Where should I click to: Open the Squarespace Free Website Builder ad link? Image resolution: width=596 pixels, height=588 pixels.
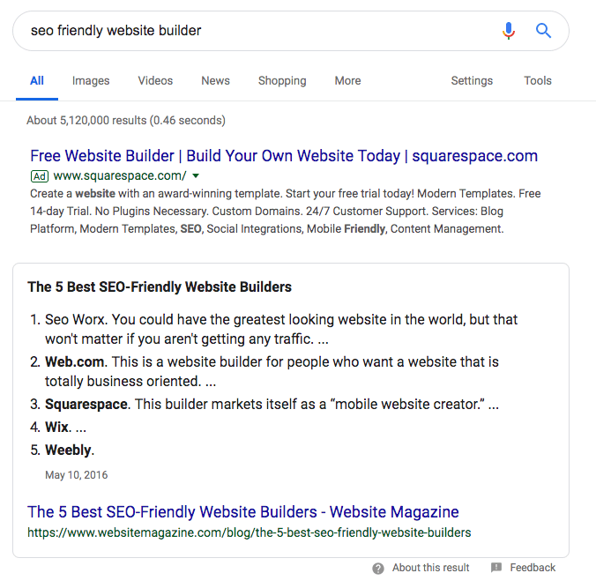pyautogui.click(x=283, y=156)
